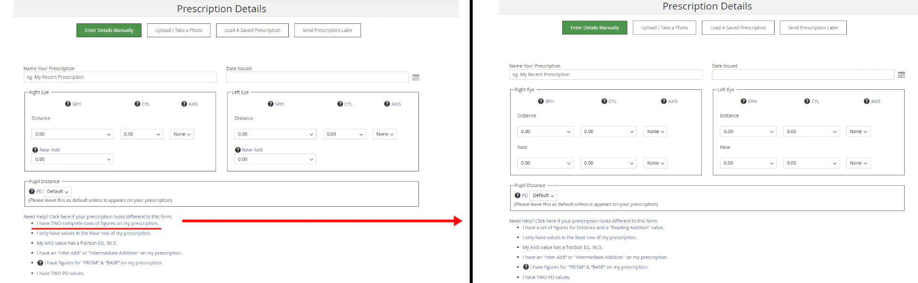The image size is (918, 283).
Task: Open Left Eye Near SPH dropdown, right form
Action: pos(748,163)
